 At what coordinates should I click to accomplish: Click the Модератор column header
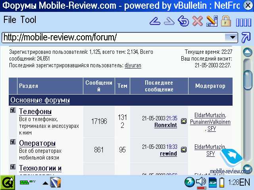(x=210, y=86)
